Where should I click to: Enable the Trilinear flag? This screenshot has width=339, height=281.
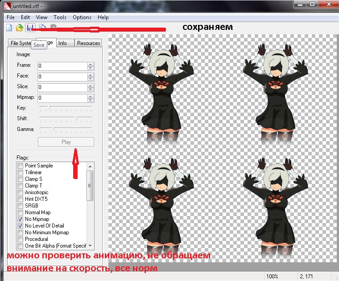[21, 172]
